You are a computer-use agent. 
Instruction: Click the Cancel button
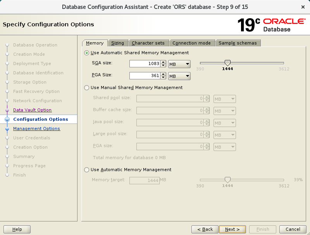[x=293, y=229]
